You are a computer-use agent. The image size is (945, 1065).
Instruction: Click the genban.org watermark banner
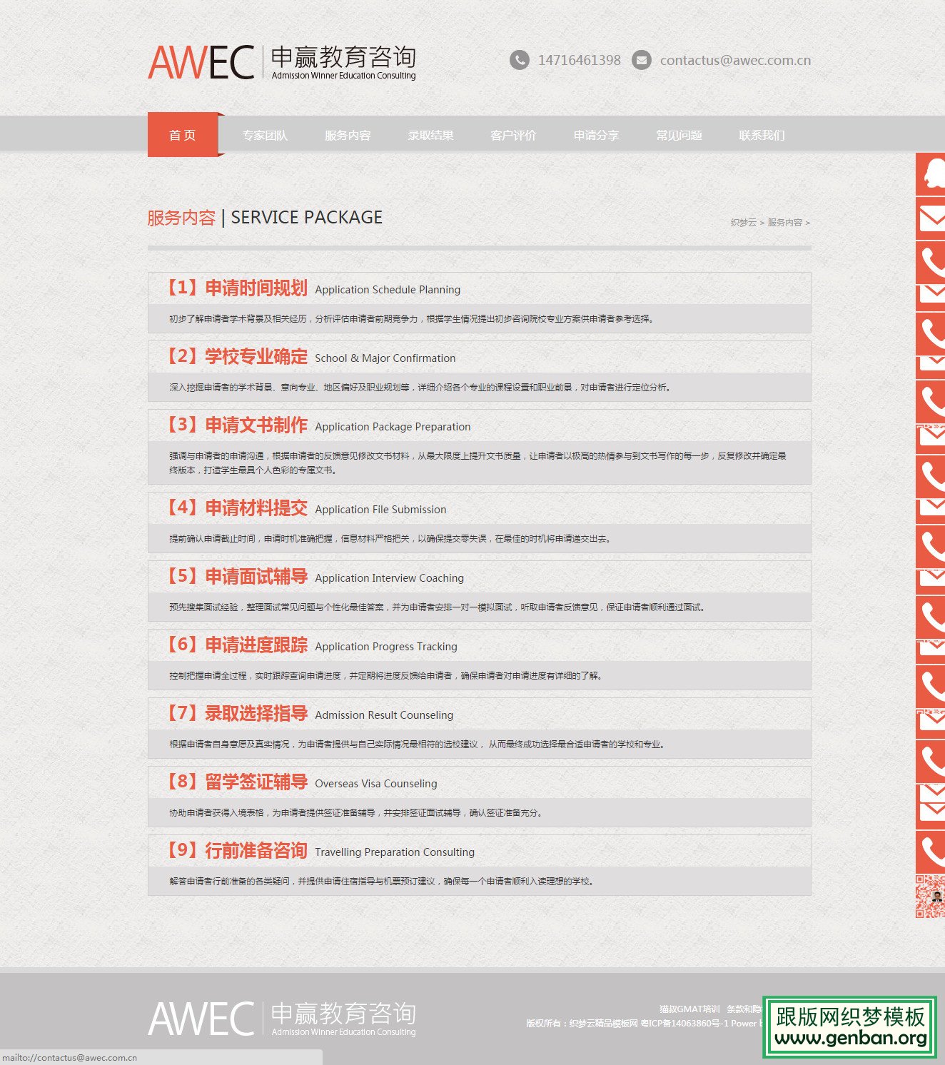coord(849,1027)
